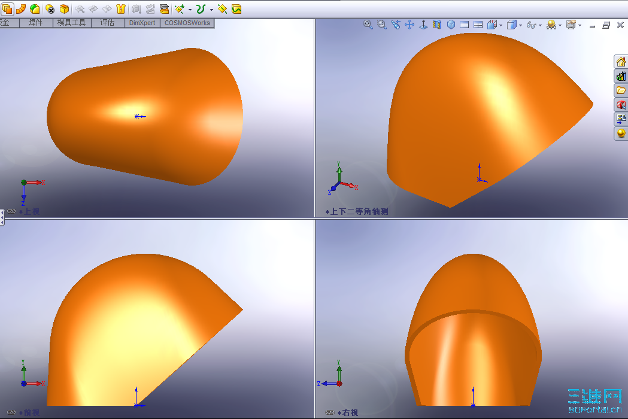Click the inner face of model in right view
This screenshot has width=628, height=419.
(472, 360)
